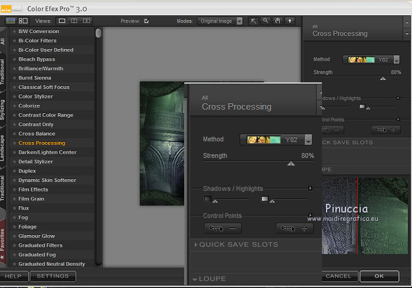Click the Strength slider handle
Screen dimensions: 412x288
click(291, 164)
